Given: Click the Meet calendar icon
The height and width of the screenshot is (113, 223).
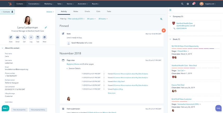Looking at the screenshot, I should click(44, 37).
